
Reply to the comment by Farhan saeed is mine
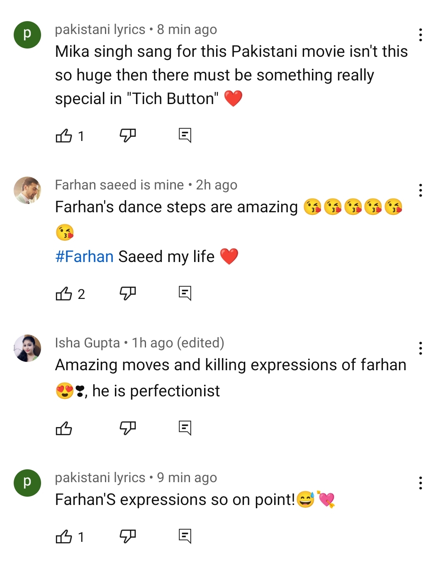[185, 293]
